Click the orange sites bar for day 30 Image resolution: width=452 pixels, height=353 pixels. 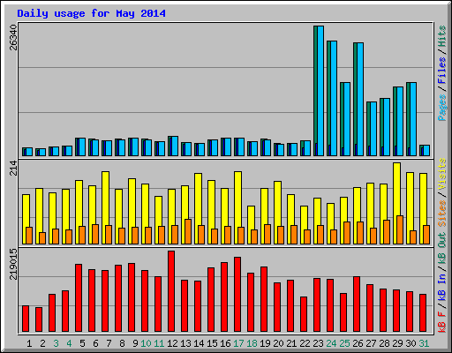coord(413,237)
